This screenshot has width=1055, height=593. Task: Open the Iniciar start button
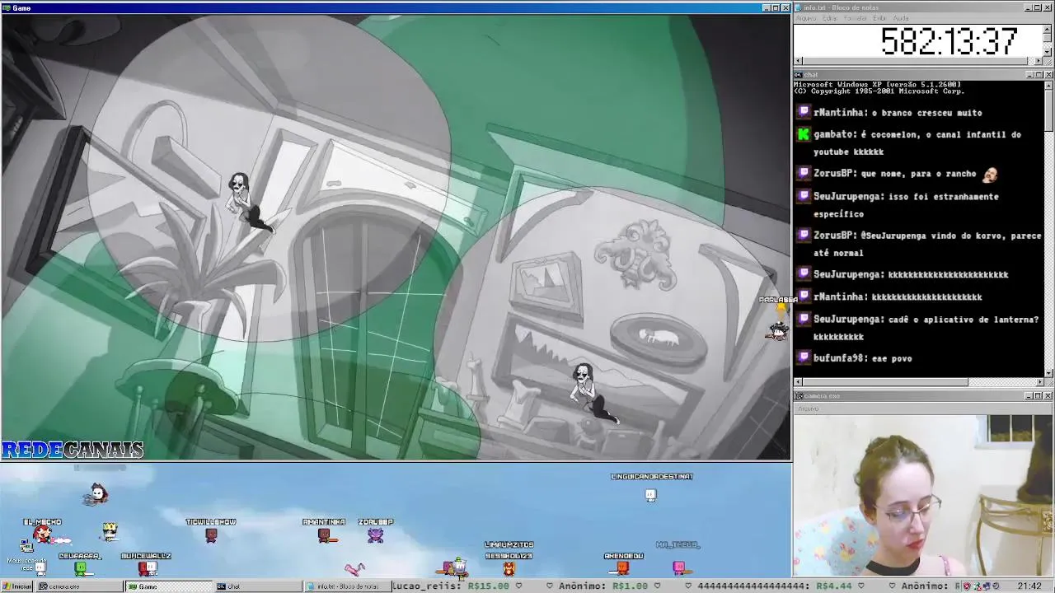(x=16, y=586)
